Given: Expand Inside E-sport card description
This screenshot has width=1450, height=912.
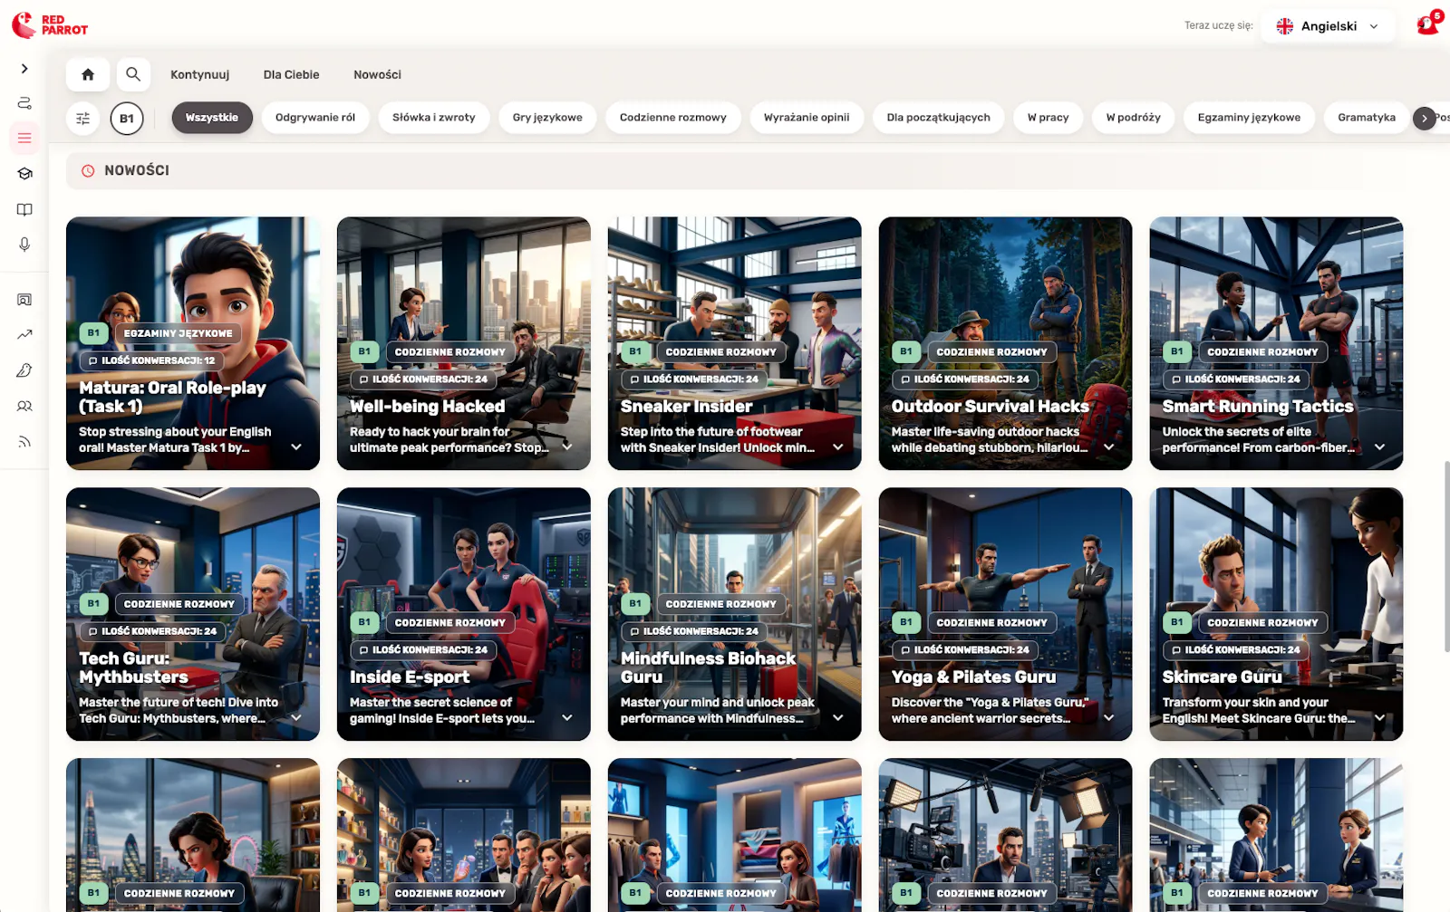Looking at the screenshot, I should (x=567, y=718).
